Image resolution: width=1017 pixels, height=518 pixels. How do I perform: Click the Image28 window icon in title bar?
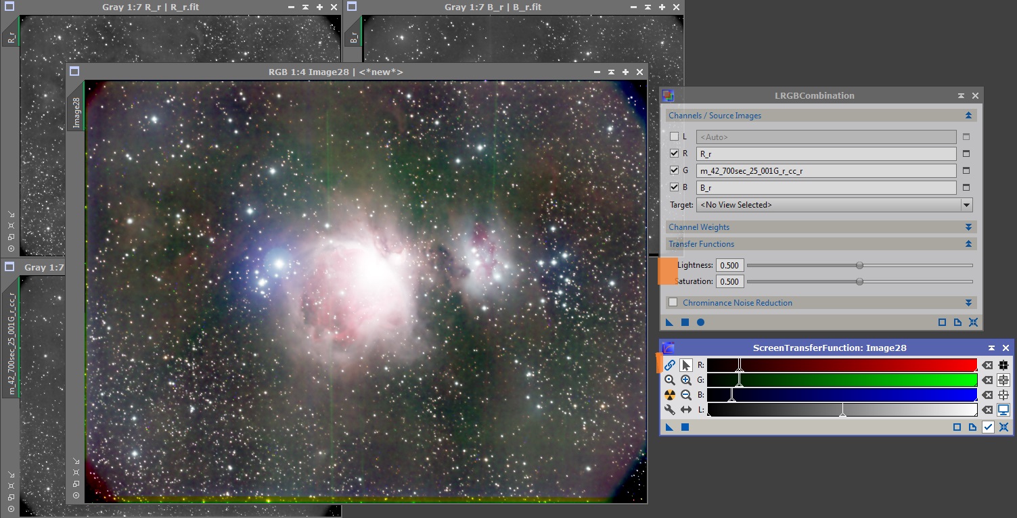pos(74,72)
